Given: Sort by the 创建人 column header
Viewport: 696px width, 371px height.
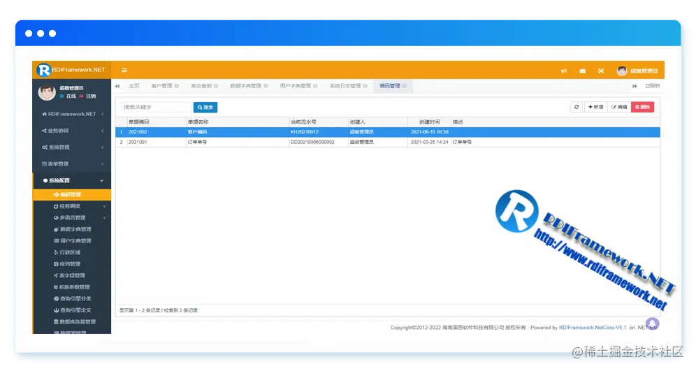Looking at the screenshot, I should (x=378, y=122).
